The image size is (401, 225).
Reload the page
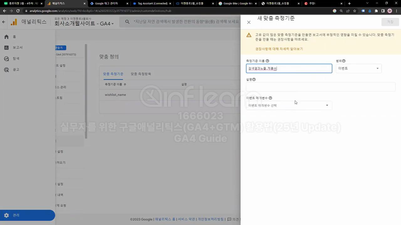[18, 11]
